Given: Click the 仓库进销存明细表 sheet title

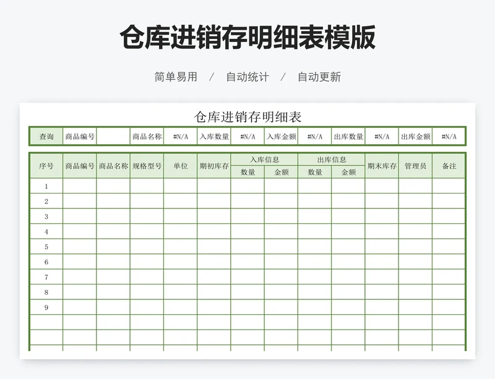Looking at the screenshot, I should (x=248, y=117).
